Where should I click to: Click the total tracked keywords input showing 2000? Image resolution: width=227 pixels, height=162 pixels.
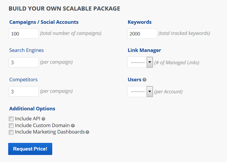(142, 33)
